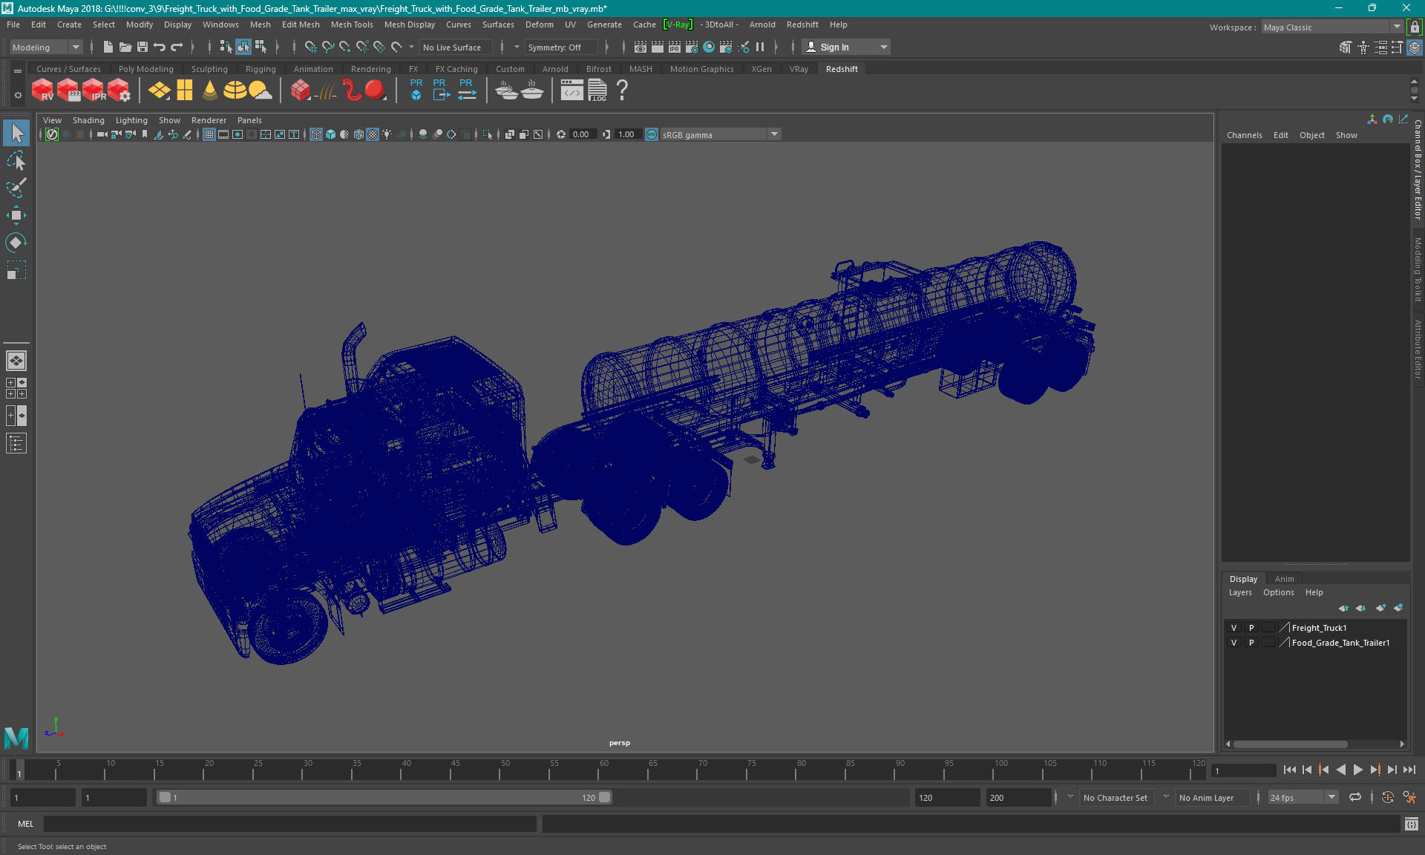The image size is (1425, 855).
Task: Toggle viewport grid display button
Action: click(209, 134)
